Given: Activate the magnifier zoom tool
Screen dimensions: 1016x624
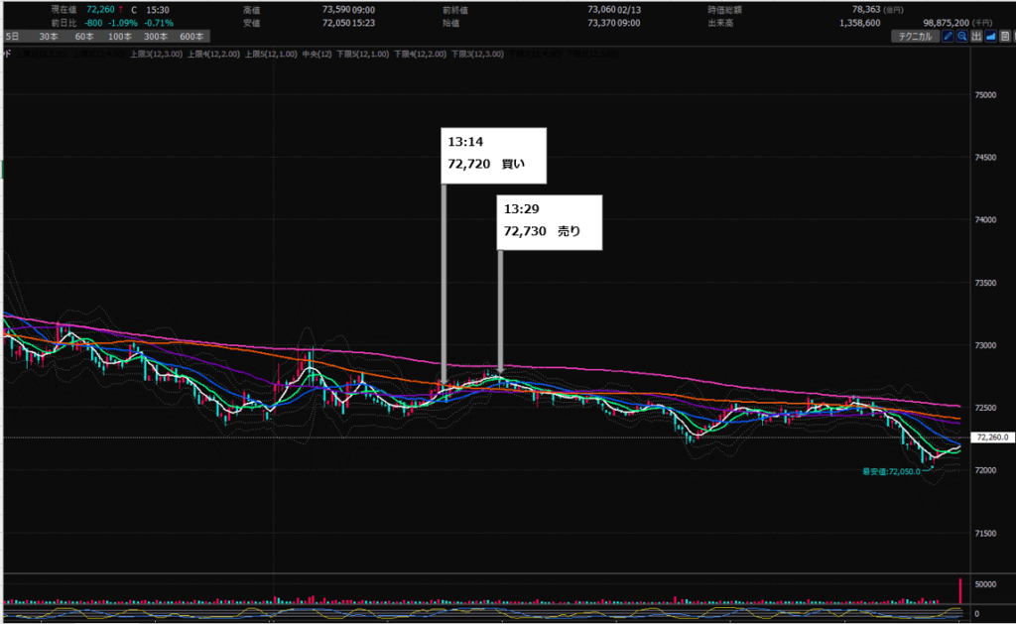Looking at the screenshot, I should click(x=961, y=36).
